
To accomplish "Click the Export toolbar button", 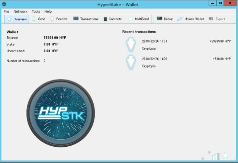I will pyautogui.click(x=217, y=19).
